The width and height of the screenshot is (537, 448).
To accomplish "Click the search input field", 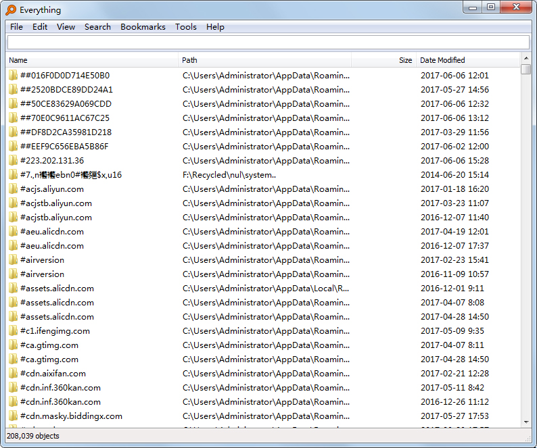I will pos(268,43).
